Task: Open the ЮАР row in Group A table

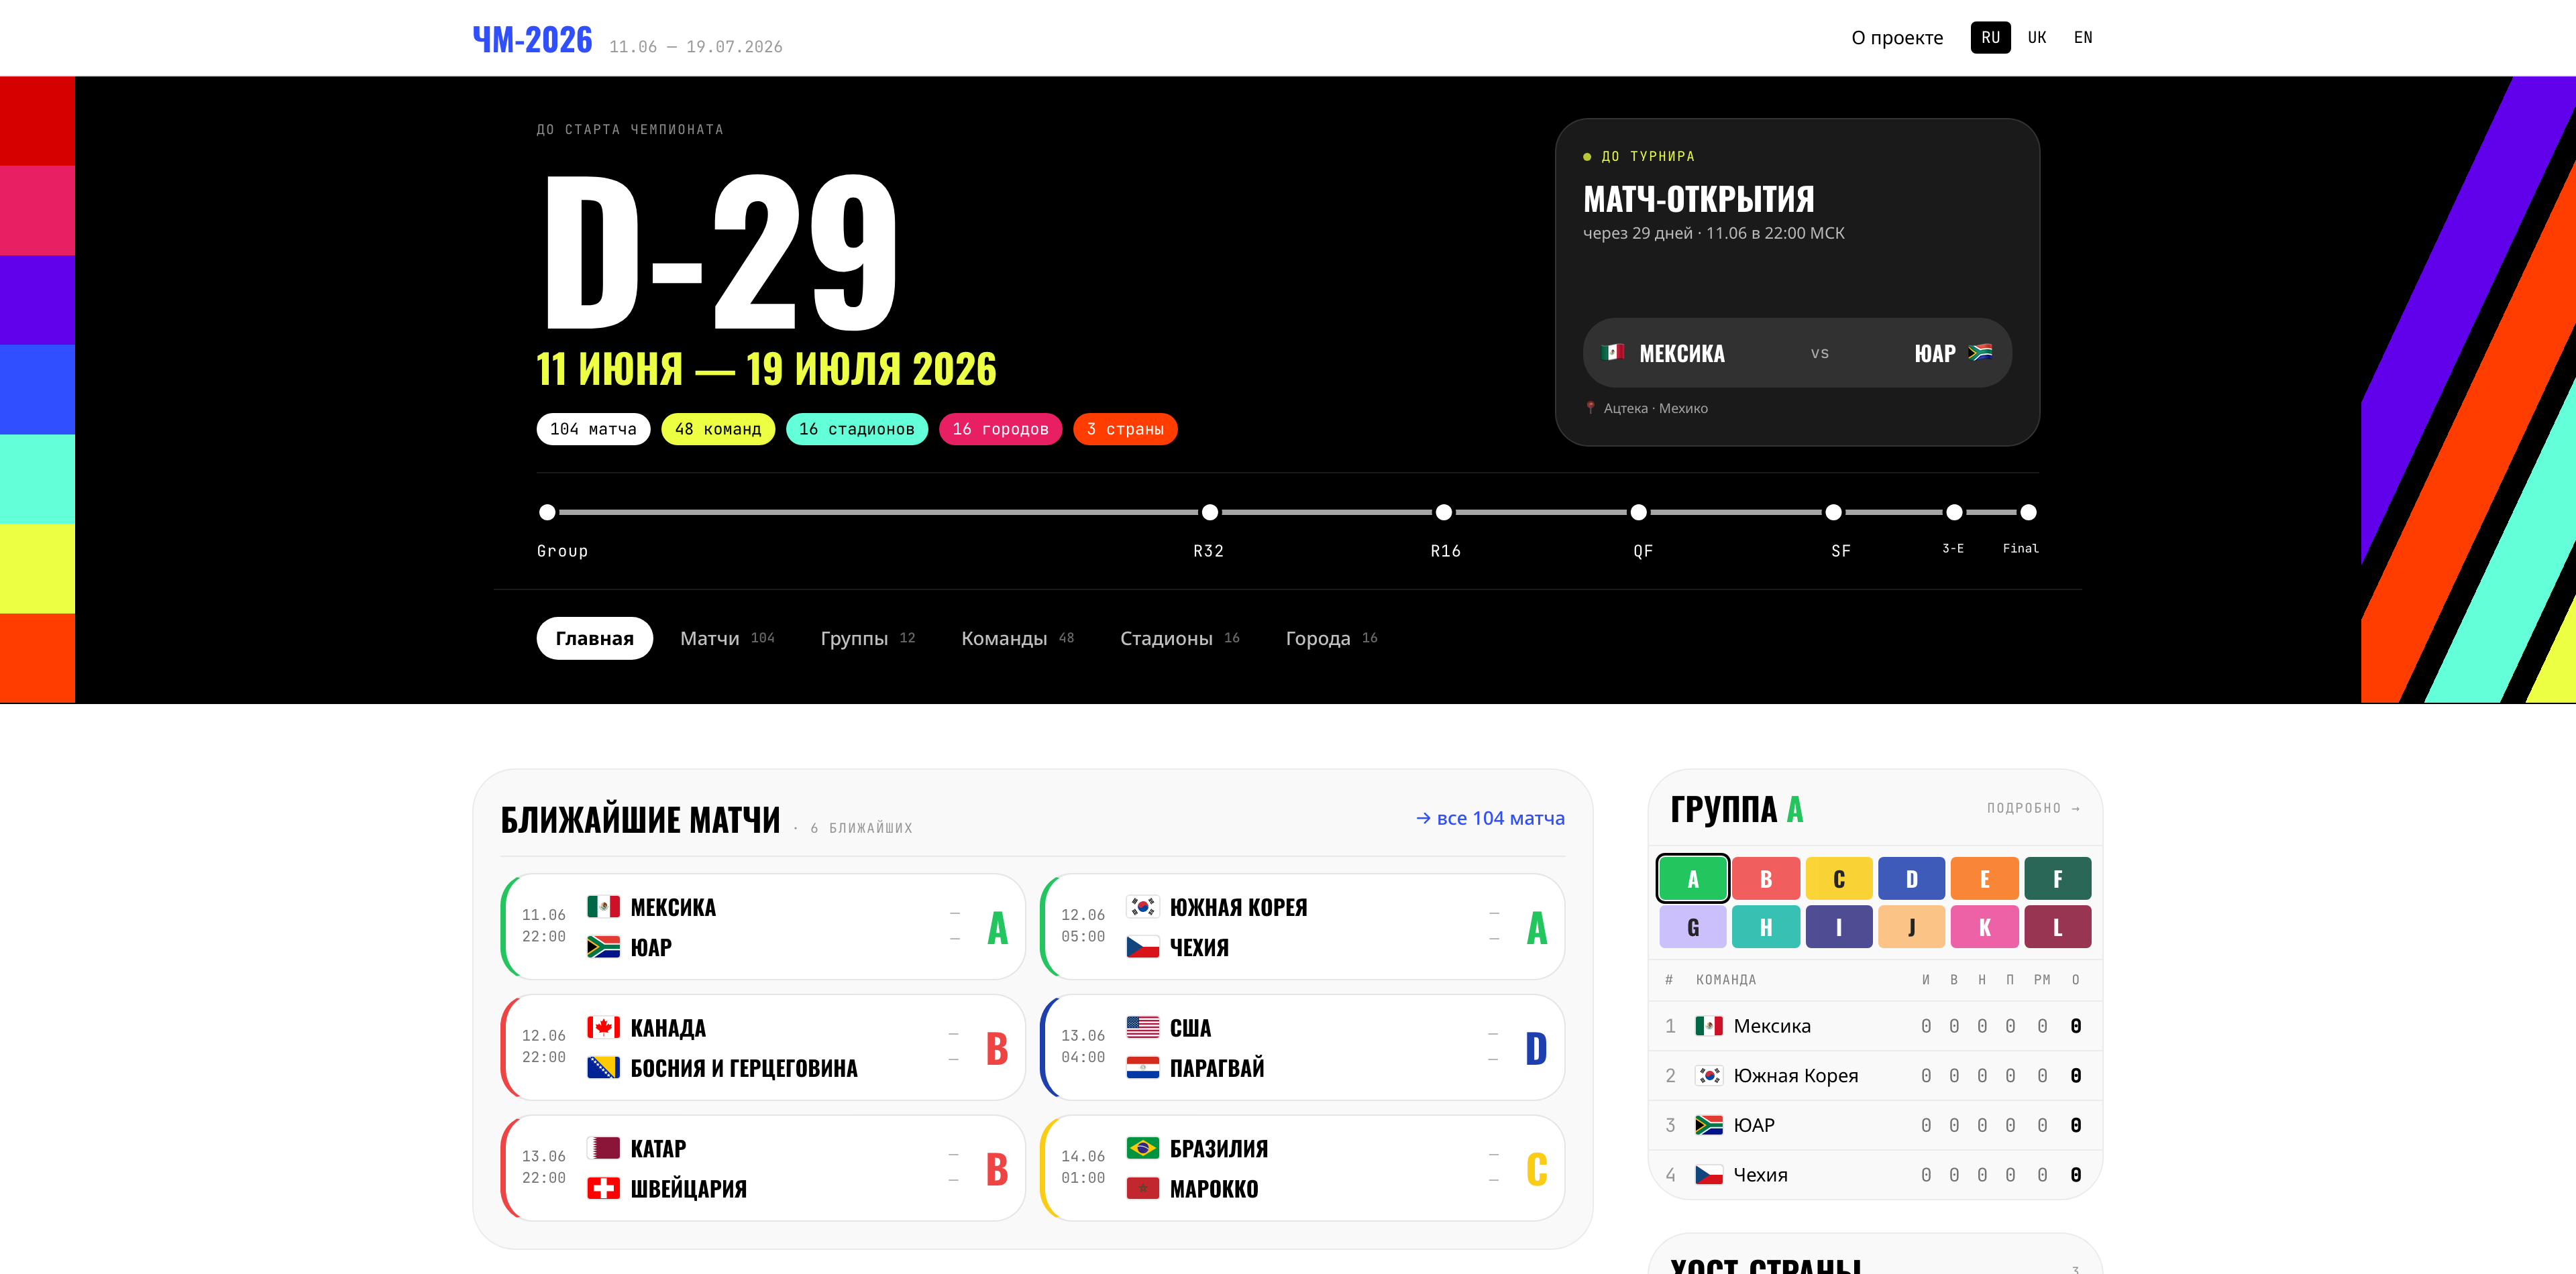Action: (x=1875, y=1125)
